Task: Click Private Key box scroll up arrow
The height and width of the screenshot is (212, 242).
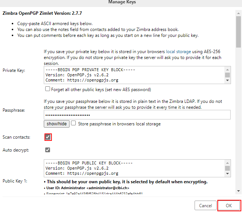Action: [227, 70]
